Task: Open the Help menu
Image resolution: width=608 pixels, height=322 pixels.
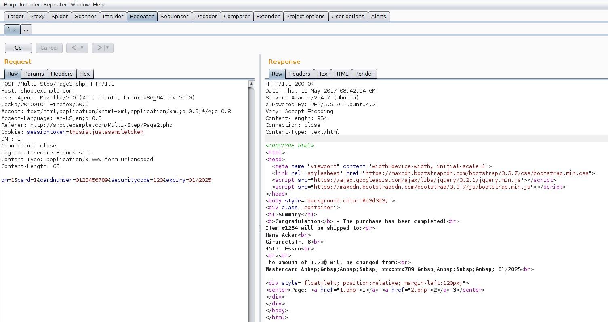Action: 99,4
